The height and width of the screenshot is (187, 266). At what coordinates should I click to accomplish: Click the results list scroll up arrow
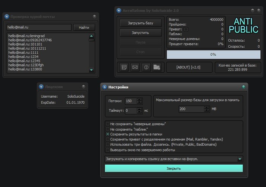click(x=92, y=36)
